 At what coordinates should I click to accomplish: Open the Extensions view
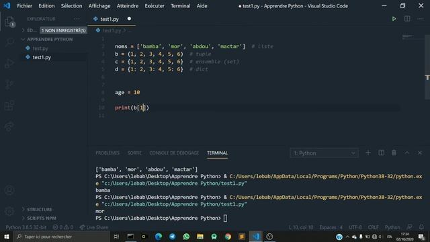pyautogui.click(x=9, y=105)
